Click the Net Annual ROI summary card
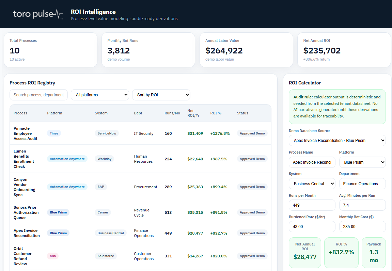392x271 pixels. [x=344, y=50]
